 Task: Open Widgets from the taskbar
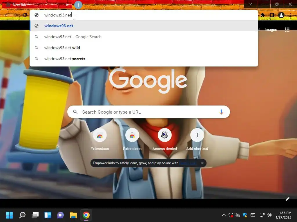point(48,215)
